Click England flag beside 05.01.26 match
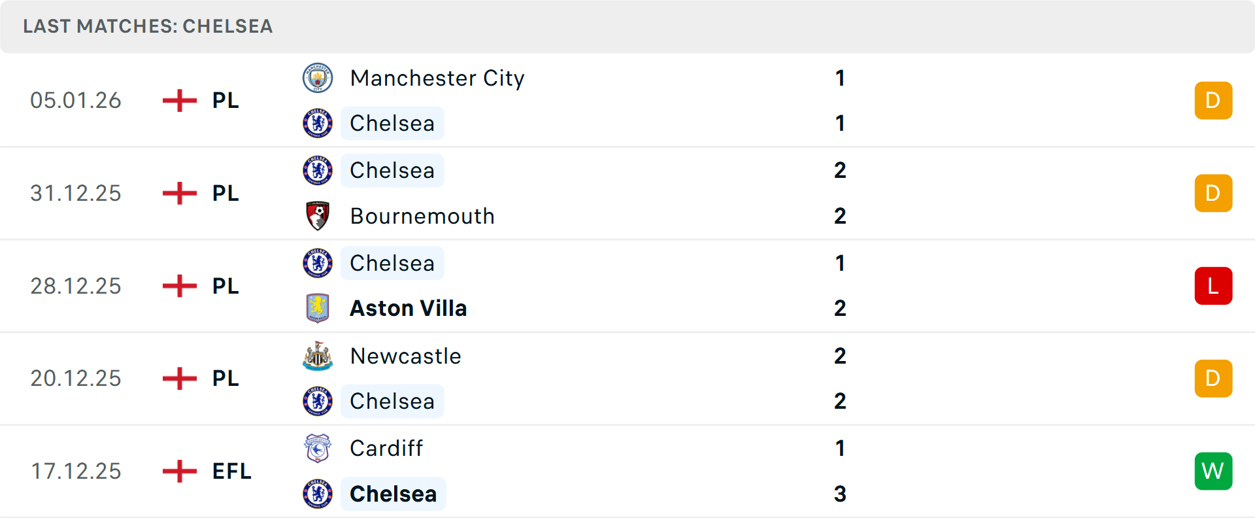The height and width of the screenshot is (518, 1255). [180, 101]
